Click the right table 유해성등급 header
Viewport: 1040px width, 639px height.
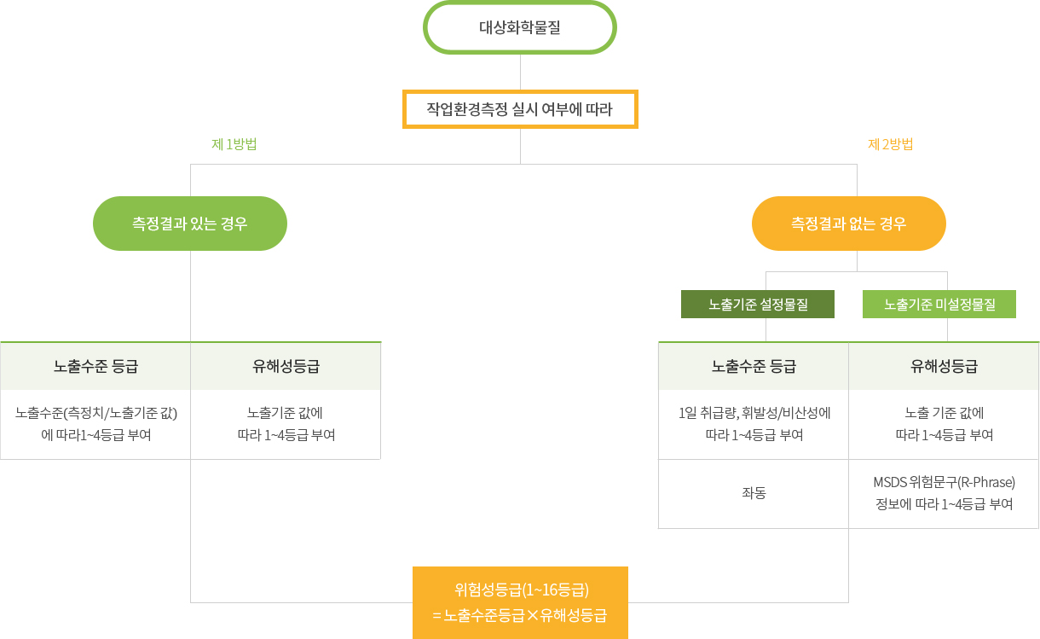[944, 366]
